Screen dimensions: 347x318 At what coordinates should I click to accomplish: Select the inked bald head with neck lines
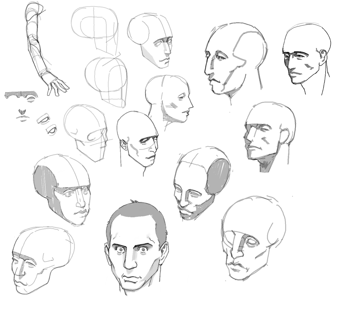click(307, 59)
